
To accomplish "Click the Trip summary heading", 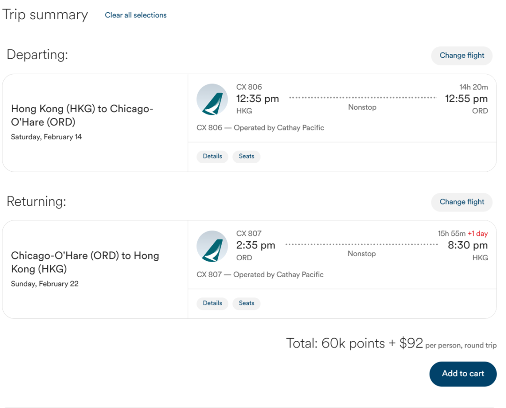I will 45,15.
